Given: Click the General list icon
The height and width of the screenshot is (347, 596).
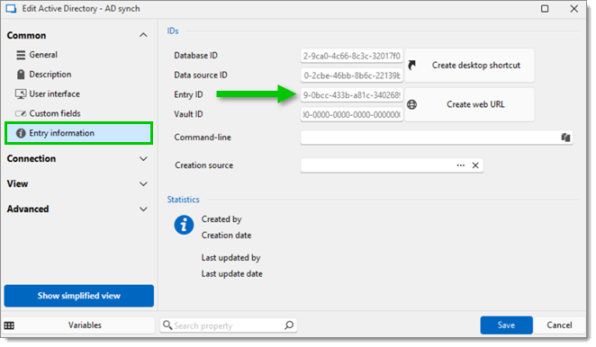Looking at the screenshot, I should tap(21, 55).
